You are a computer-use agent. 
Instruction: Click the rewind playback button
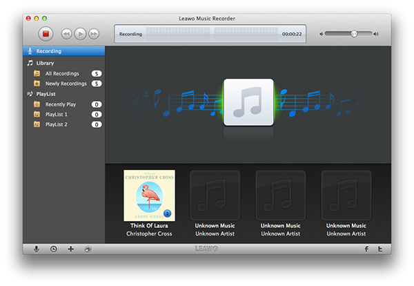pyautogui.click(x=67, y=33)
